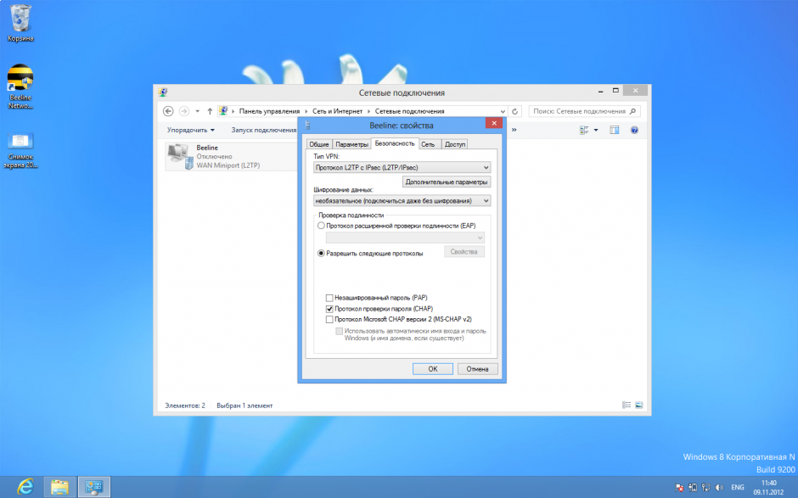Image resolution: width=798 pixels, height=498 pixels.
Task: Click OK in Beeline properties dialog
Action: [x=433, y=369]
